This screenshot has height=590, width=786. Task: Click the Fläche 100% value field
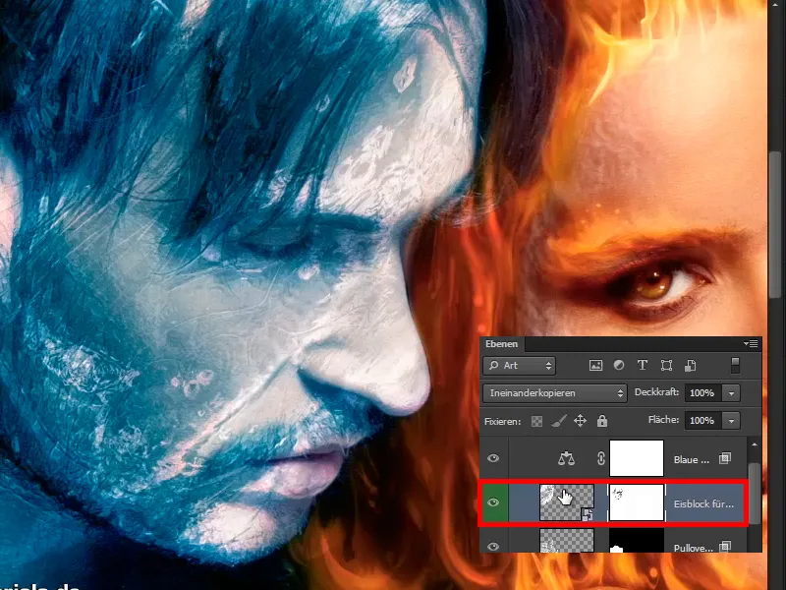click(703, 421)
